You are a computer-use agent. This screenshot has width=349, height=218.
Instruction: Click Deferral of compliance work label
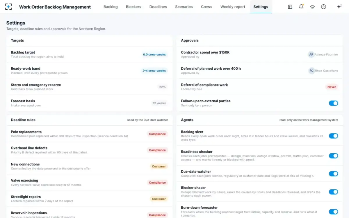coord(204,85)
